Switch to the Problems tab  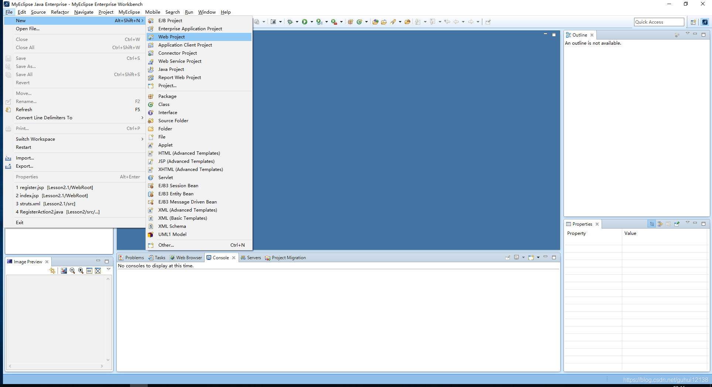point(131,257)
